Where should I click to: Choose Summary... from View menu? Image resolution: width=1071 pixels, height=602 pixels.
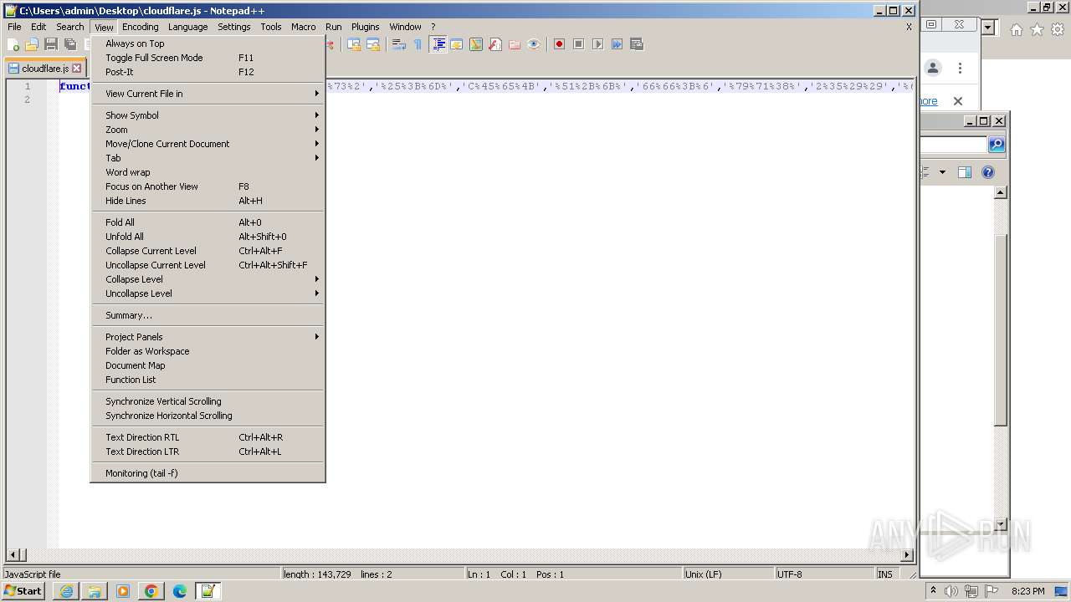[208, 315]
